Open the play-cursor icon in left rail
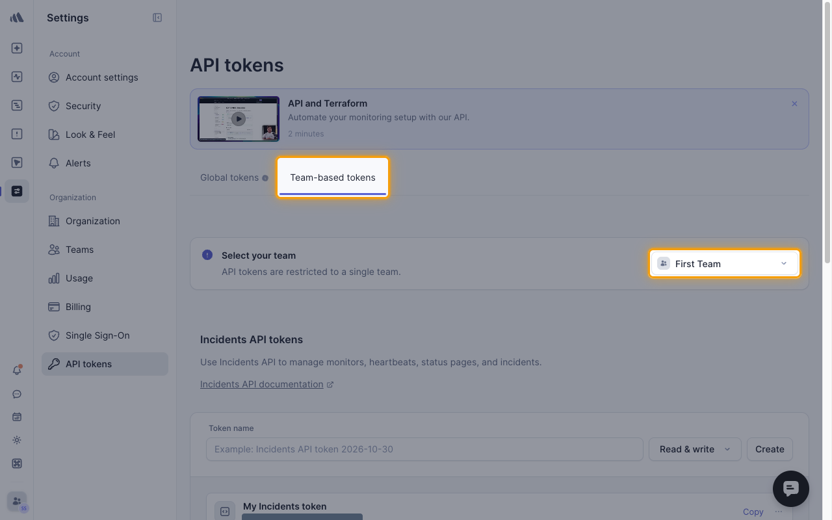The width and height of the screenshot is (832, 520). point(17,162)
